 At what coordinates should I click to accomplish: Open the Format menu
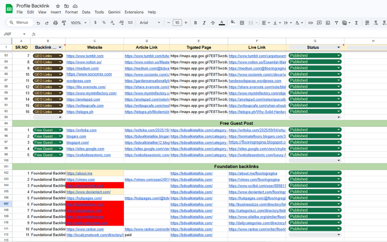point(71,12)
